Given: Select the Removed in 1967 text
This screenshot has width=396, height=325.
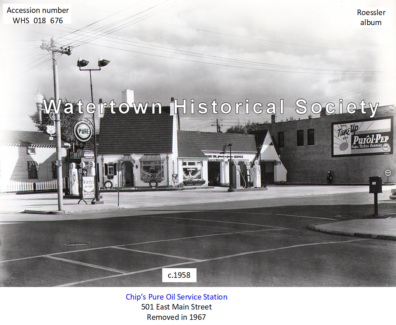Looking at the screenshot, I should [176, 317].
